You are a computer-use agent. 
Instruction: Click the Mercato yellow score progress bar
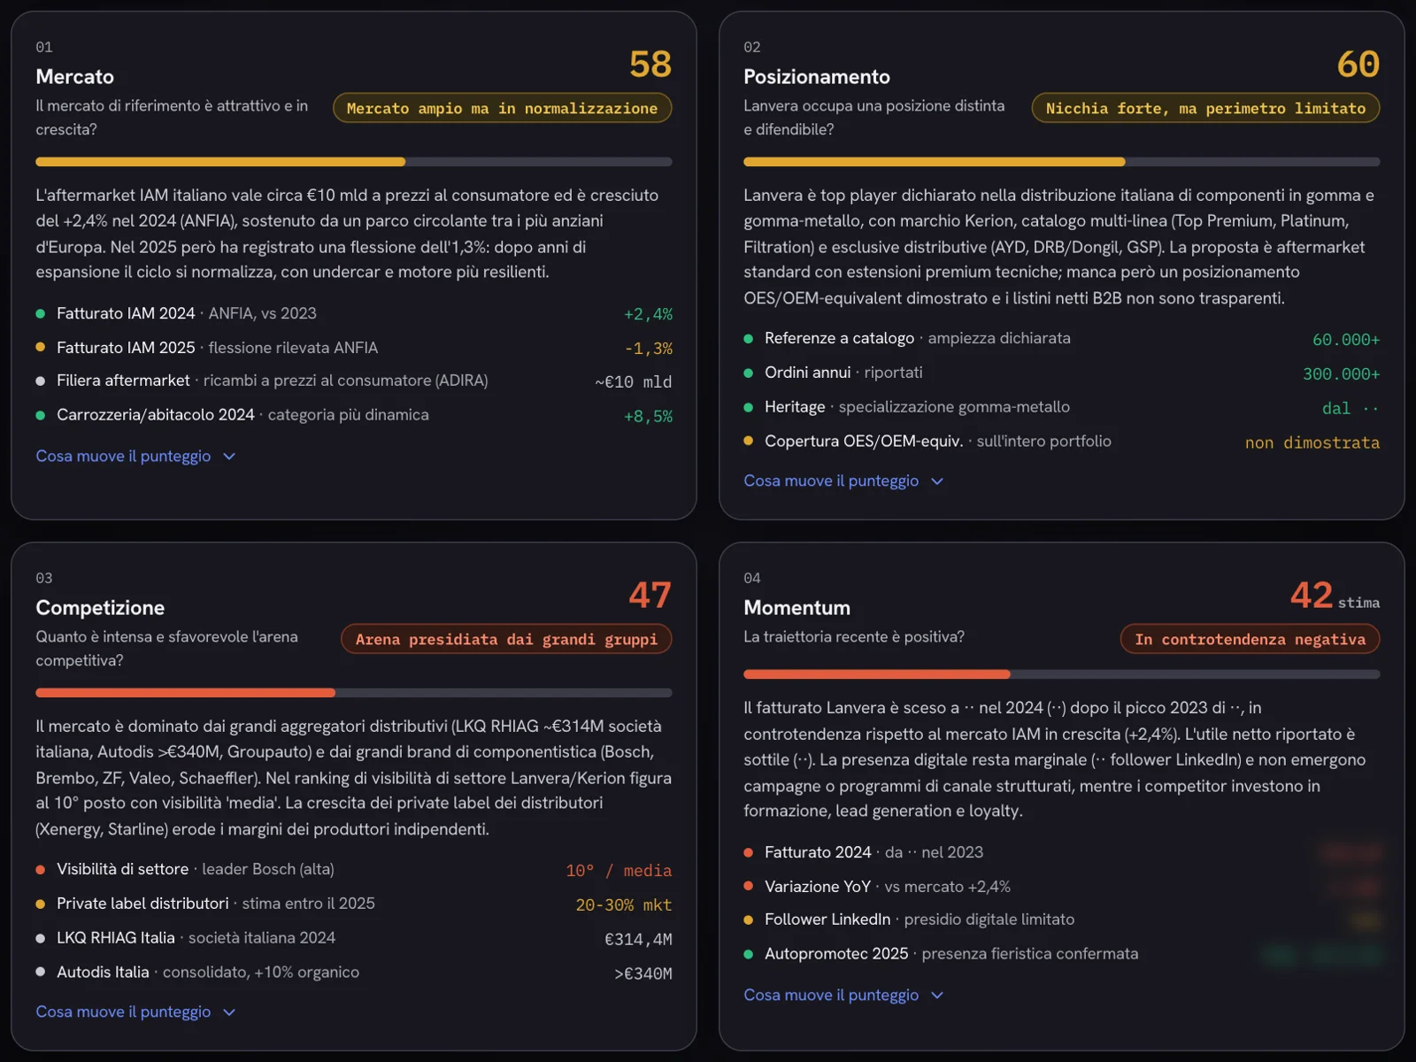pyautogui.click(x=354, y=162)
